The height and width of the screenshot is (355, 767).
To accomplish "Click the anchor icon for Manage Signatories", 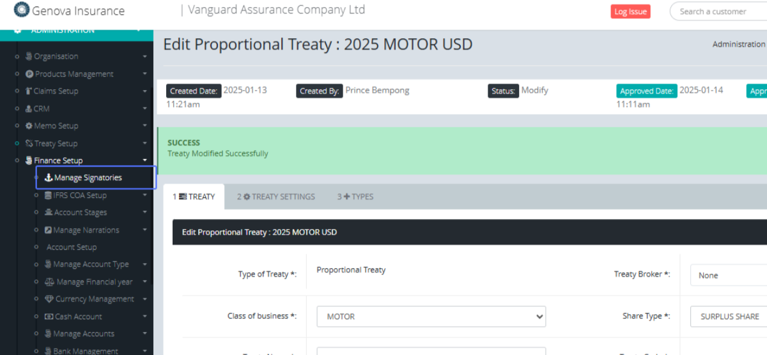I will pos(49,177).
